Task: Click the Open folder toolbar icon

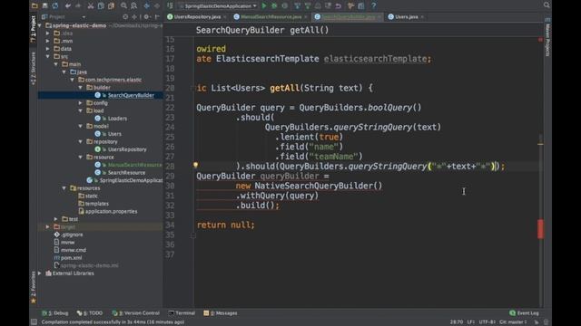Action: coord(34,5)
